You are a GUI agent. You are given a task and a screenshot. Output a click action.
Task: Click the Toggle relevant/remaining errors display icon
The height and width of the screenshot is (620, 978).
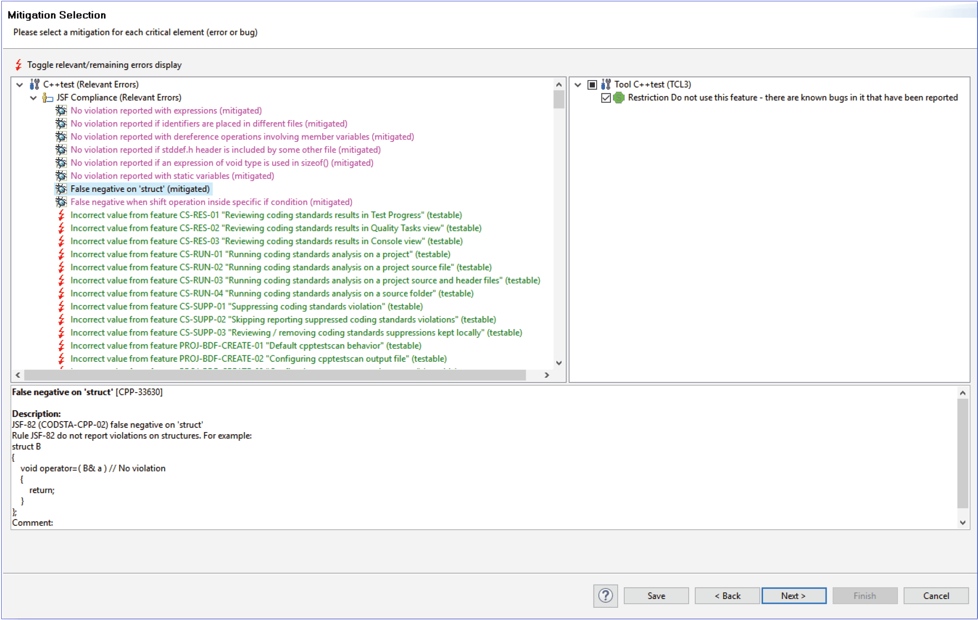coord(18,64)
